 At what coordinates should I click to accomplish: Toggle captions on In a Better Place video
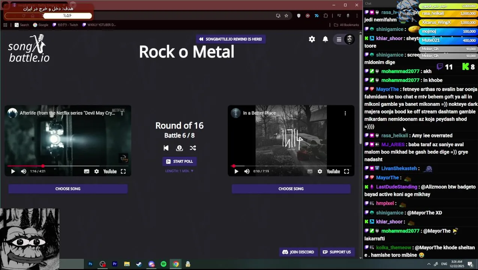click(x=310, y=171)
